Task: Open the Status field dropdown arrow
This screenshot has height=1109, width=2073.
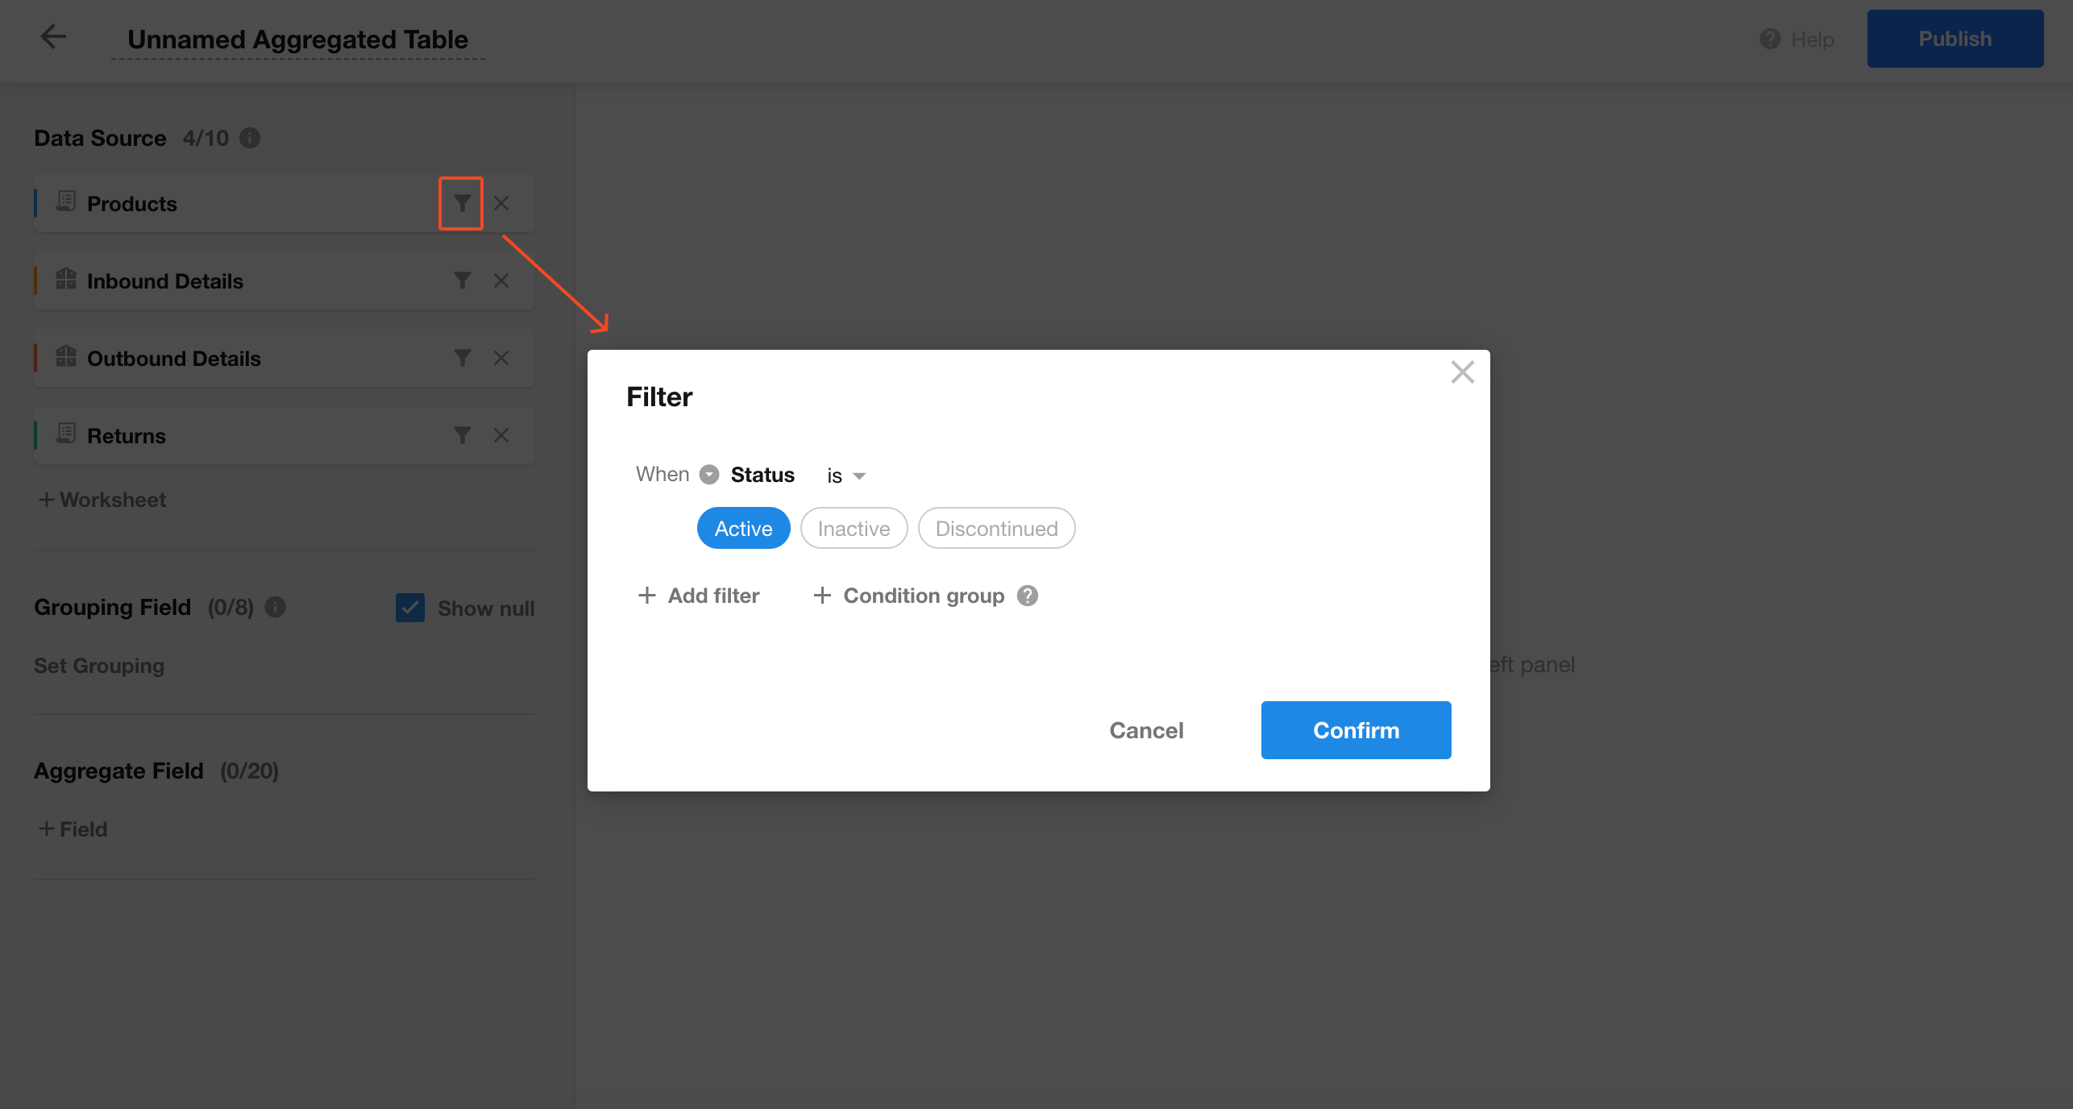Action: click(x=709, y=475)
